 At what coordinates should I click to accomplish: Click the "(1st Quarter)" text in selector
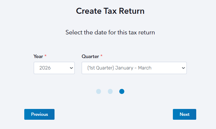coord(100,68)
